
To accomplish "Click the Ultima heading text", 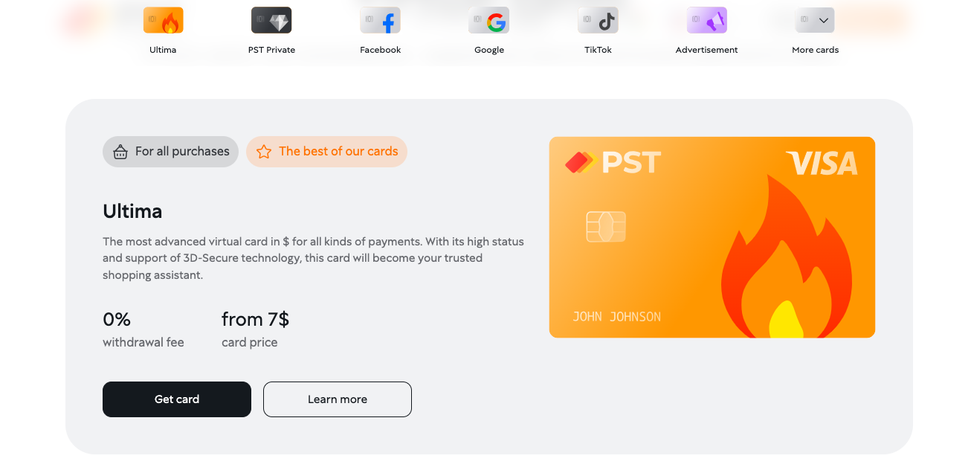I will (132, 211).
